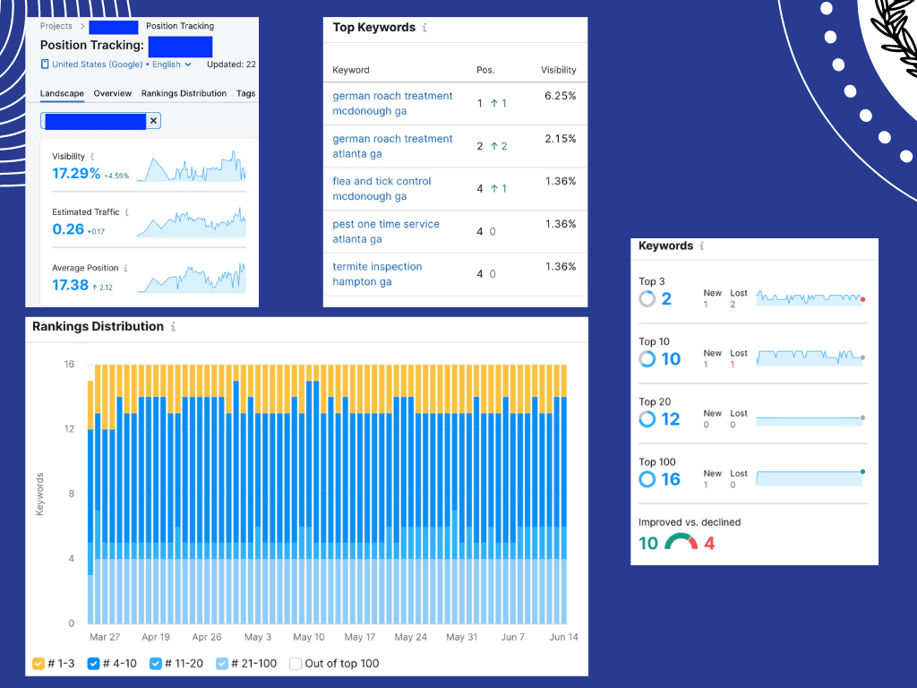Open keyword german roach treatment atlanta ga
This screenshot has height=688, width=917.
pyautogui.click(x=392, y=146)
